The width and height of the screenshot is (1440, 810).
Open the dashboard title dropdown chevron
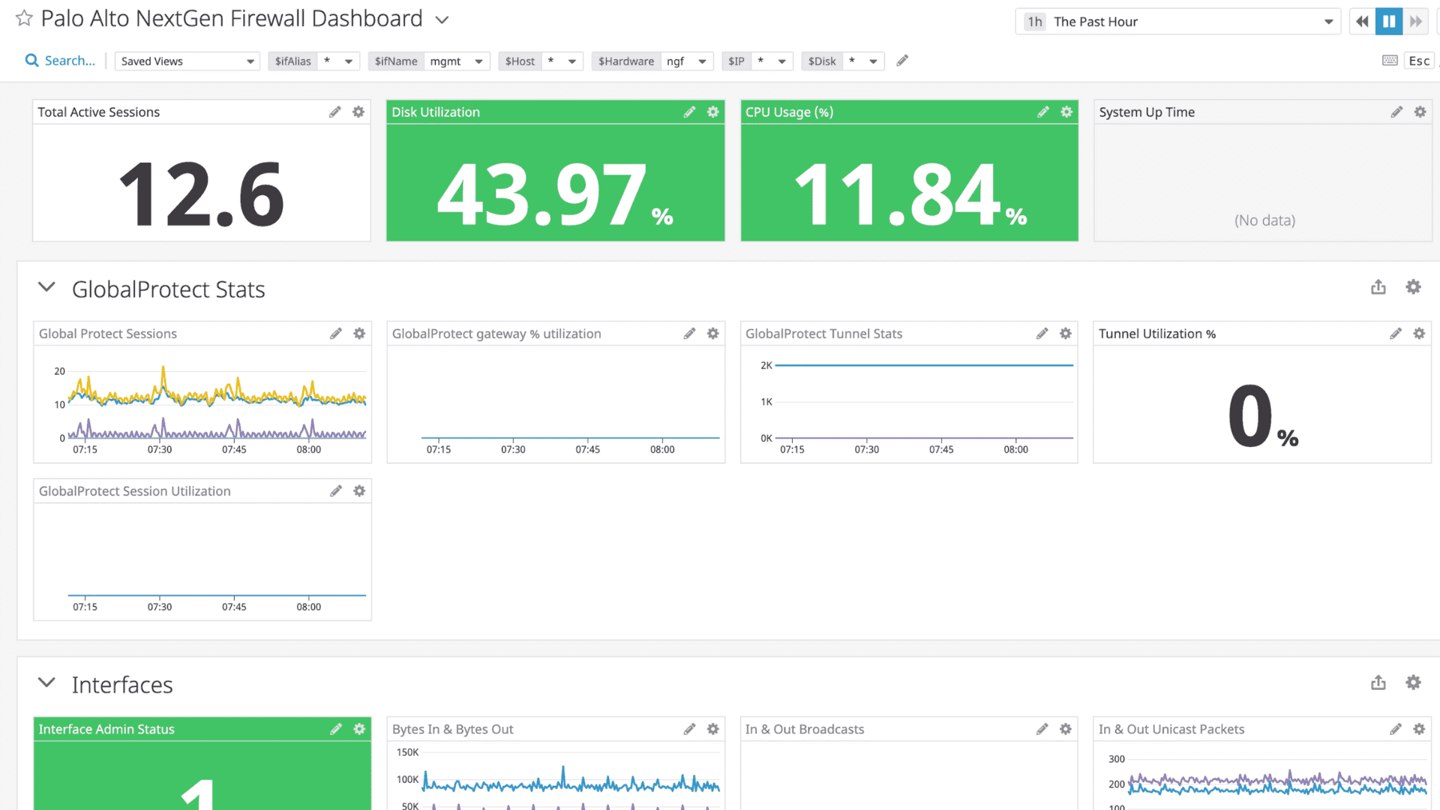pyautogui.click(x=442, y=20)
